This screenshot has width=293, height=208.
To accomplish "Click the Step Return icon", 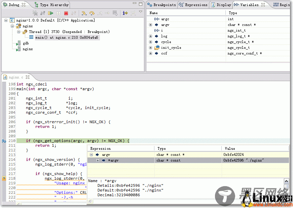I will pyautogui.click(x=100, y=13).
